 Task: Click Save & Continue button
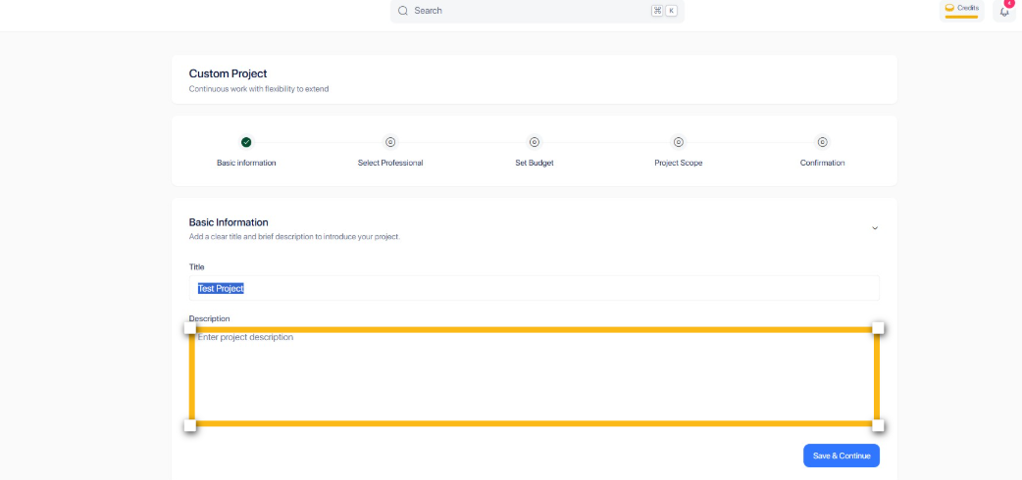click(841, 456)
